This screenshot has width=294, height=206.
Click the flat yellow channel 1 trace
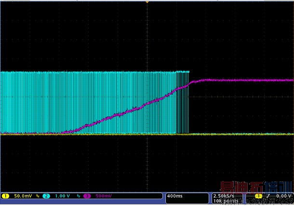tap(241, 134)
